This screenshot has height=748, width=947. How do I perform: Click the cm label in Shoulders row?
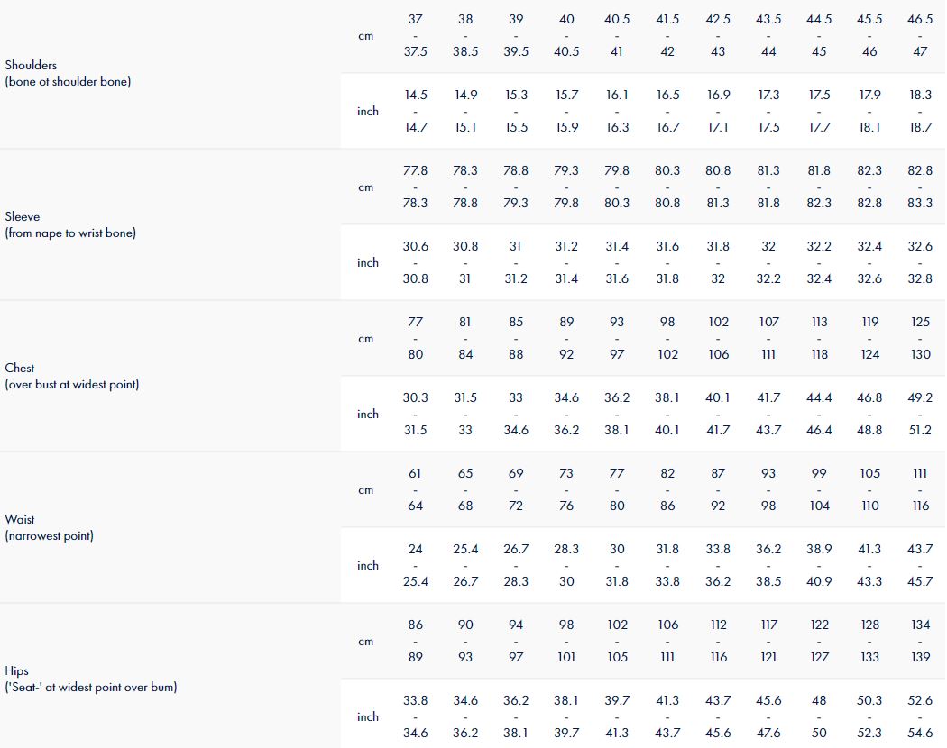[x=365, y=36]
